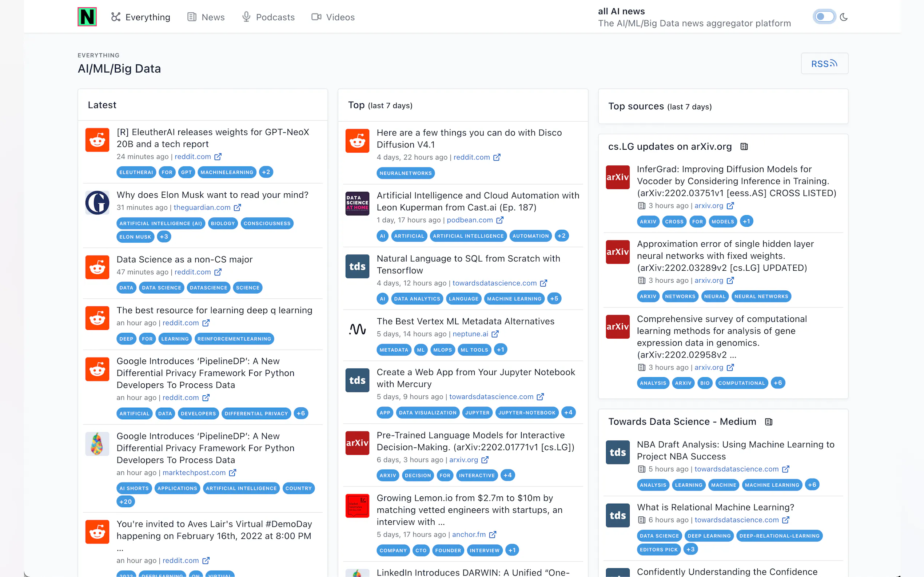Switch to the Videos tab

pyautogui.click(x=333, y=17)
